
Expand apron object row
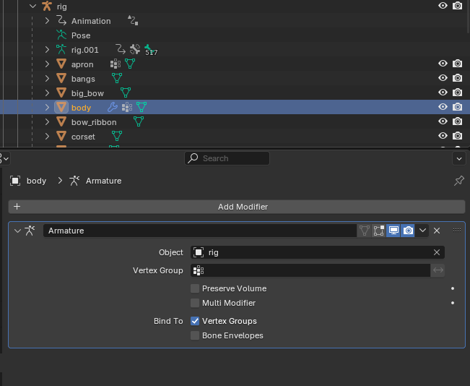coord(47,64)
